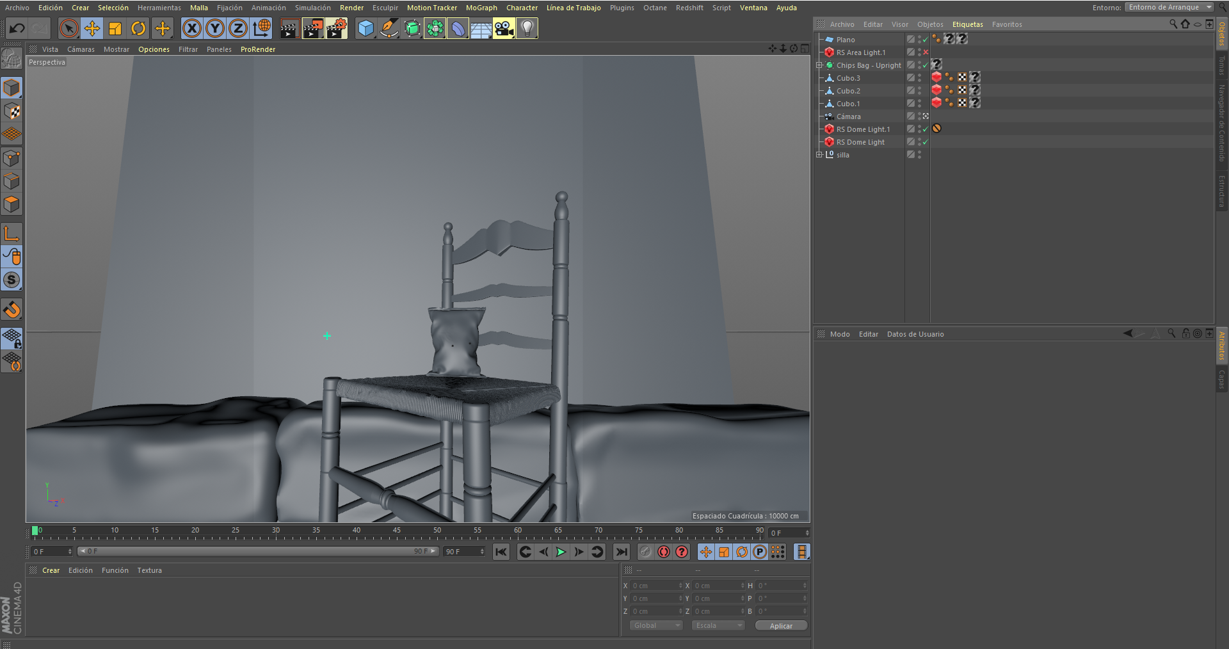Toggle Snap enable S icon

(12, 280)
